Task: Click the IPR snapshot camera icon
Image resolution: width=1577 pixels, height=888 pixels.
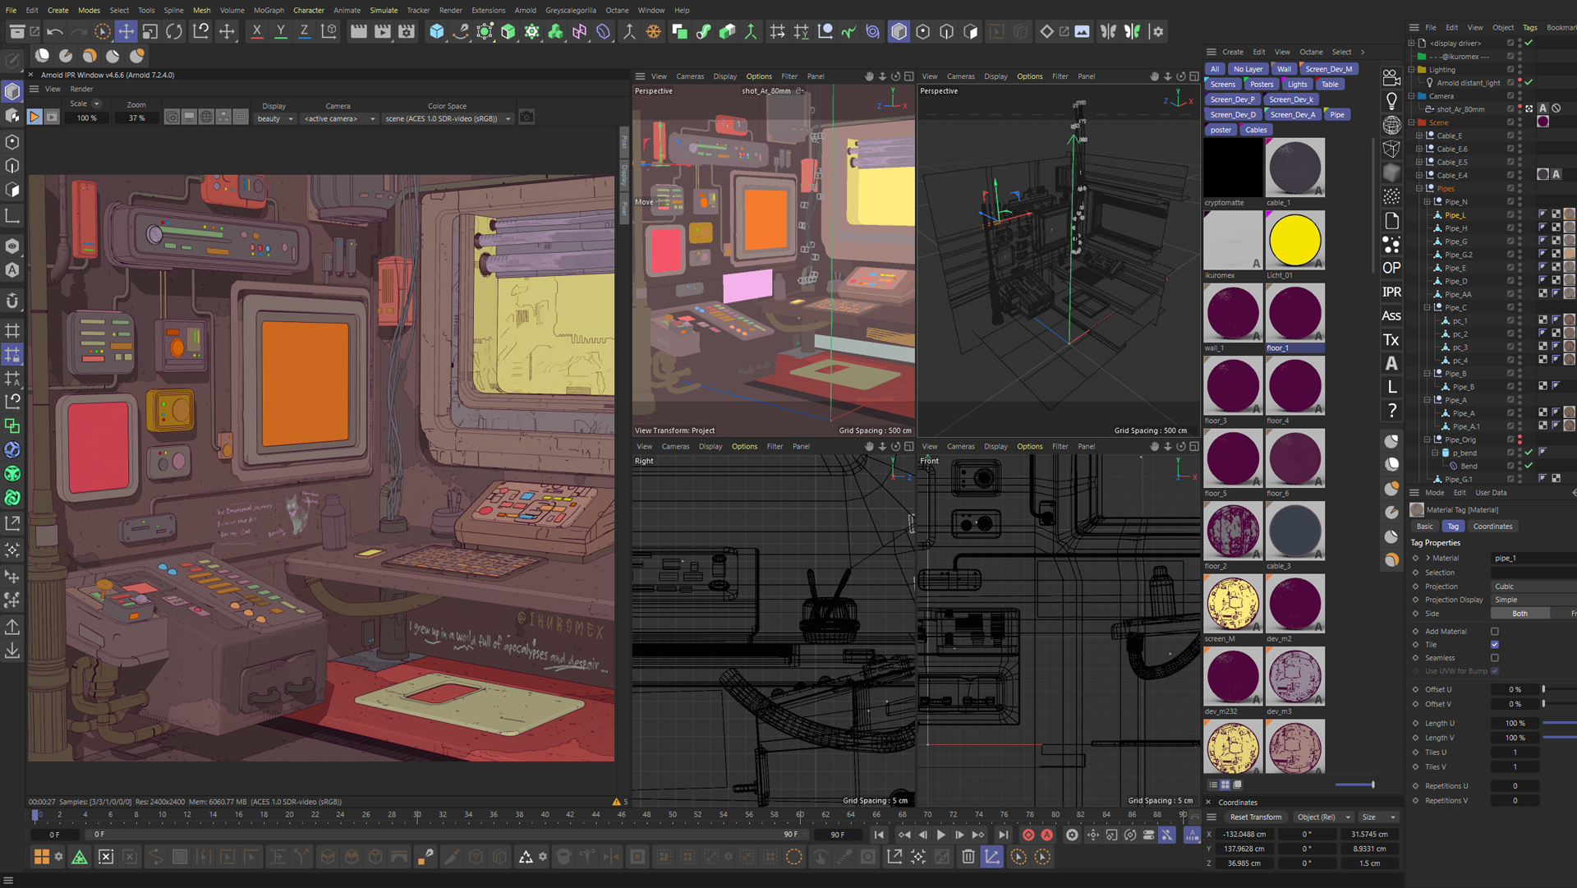Action: pos(526,117)
